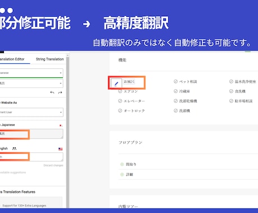Open the string selector dropdown showing 風呂

point(31,84)
